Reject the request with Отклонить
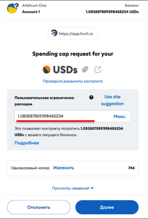The height and width of the screenshot is (219, 148). pos(39,207)
